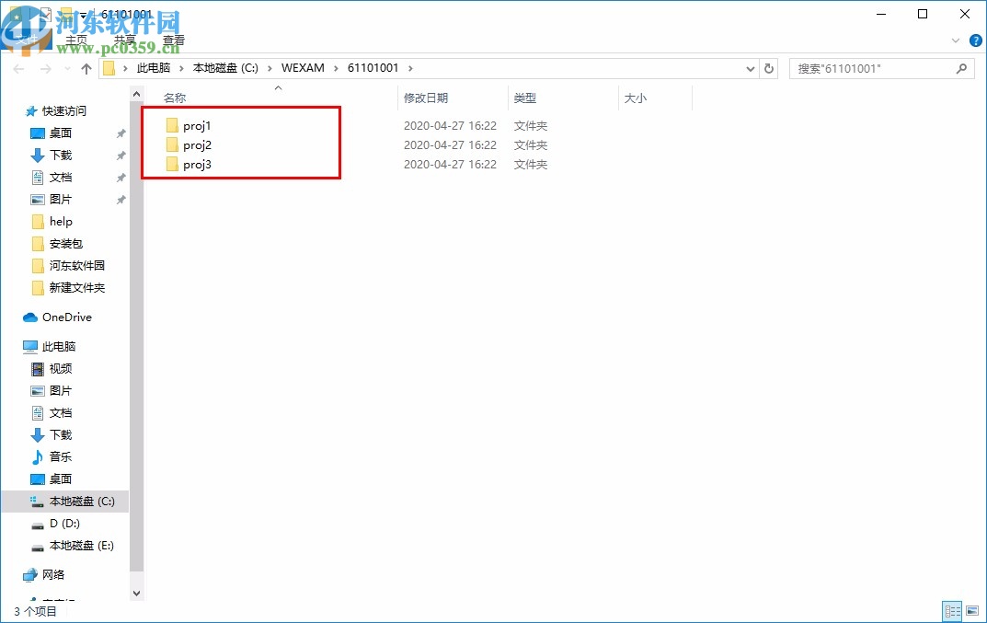
Task: Switch to the 查看 ribbon tab
Action: (174, 40)
